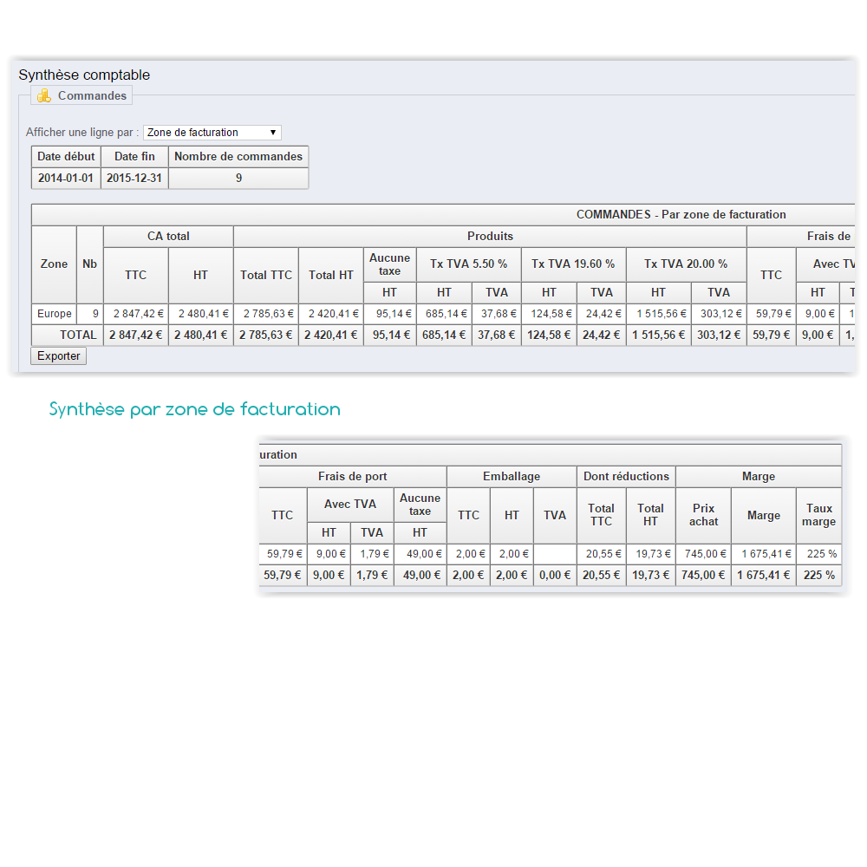Click the 'Synthèse comptable' page title
The width and height of the screenshot is (867, 867).
point(84,75)
